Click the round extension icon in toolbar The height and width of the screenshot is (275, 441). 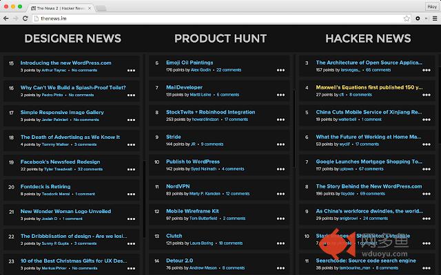(418, 19)
